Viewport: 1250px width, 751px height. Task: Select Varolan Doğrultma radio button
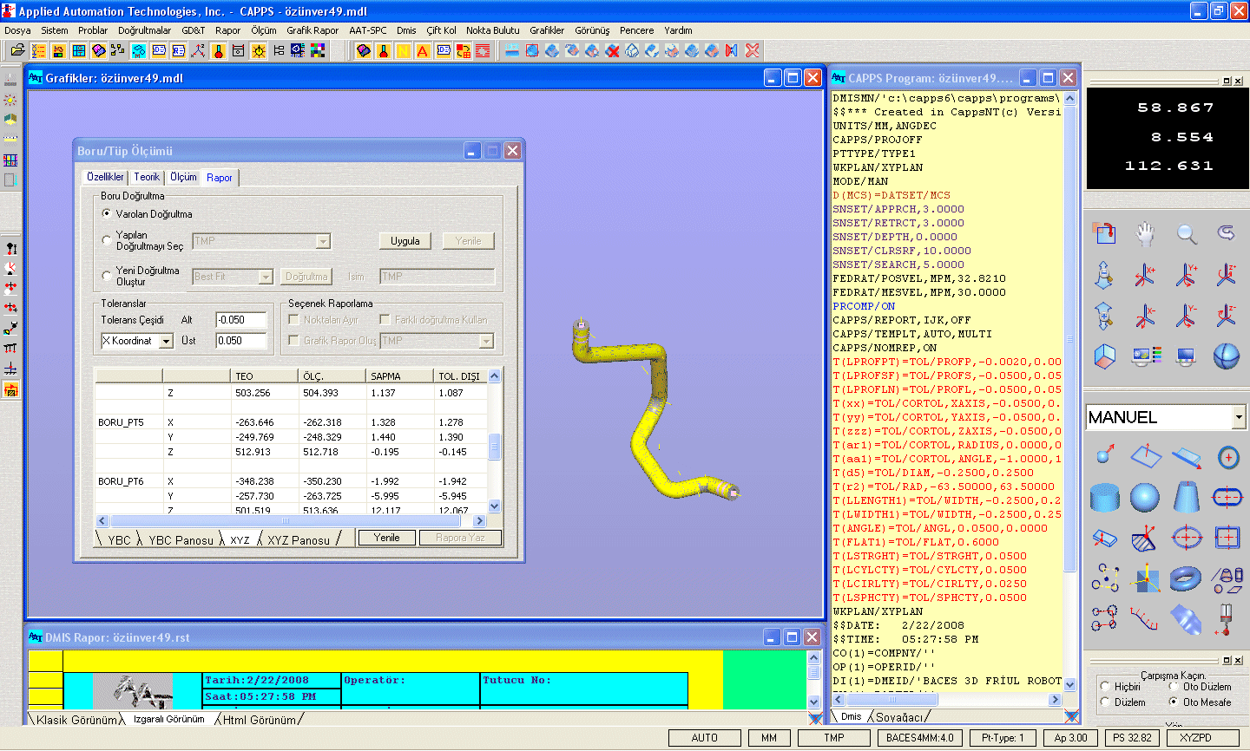point(107,213)
